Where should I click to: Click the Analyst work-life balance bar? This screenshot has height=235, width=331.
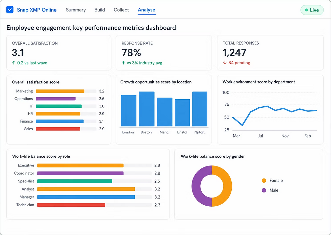[86, 189]
